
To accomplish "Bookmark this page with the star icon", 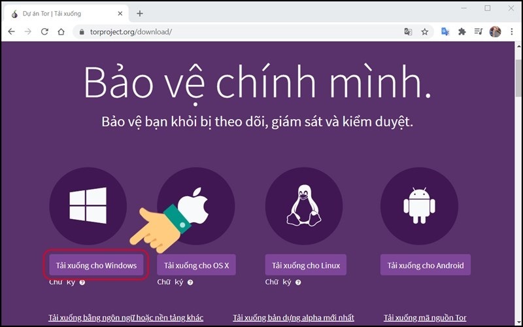I will click(x=424, y=31).
